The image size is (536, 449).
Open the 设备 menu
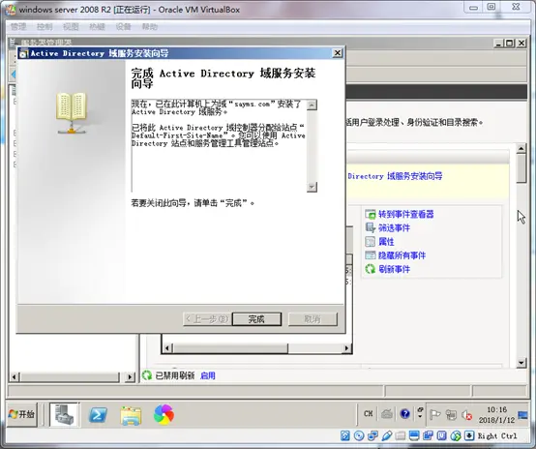[123, 27]
